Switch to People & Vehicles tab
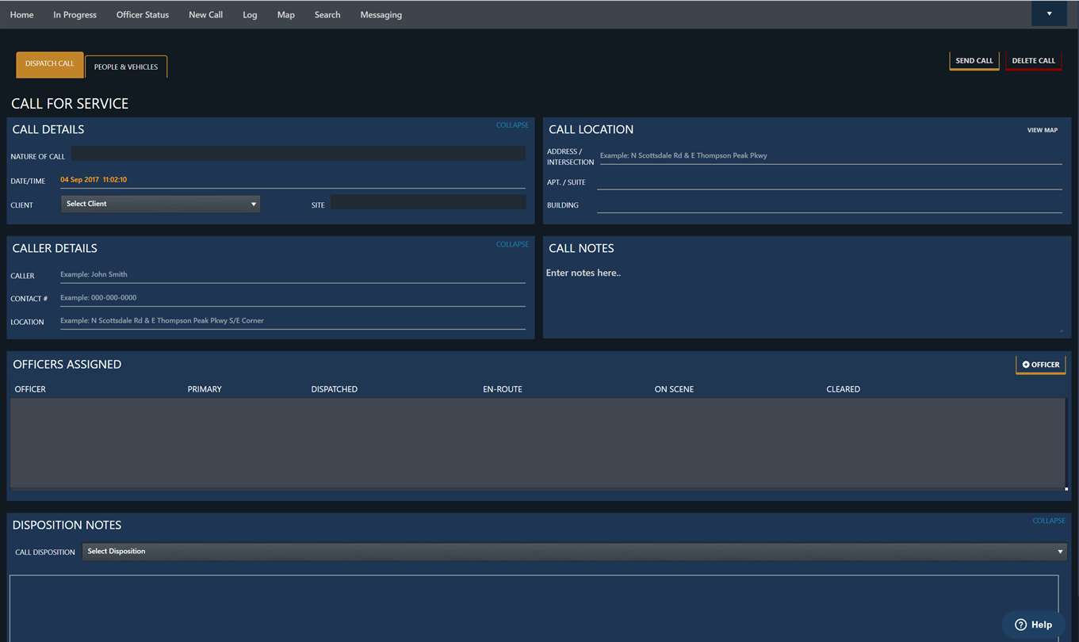The width and height of the screenshot is (1079, 642). tap(126, 67)
